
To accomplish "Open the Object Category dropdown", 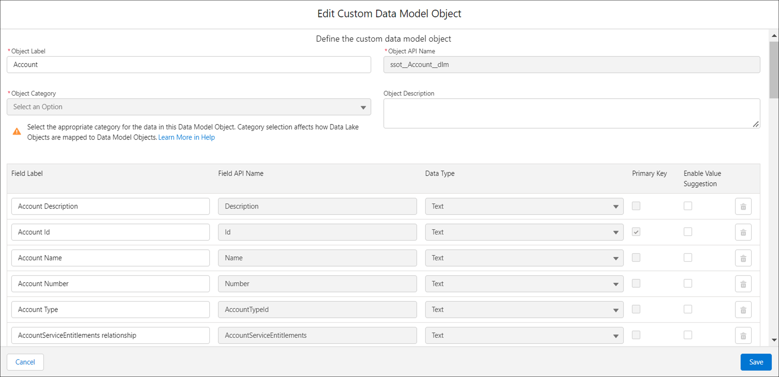I will [x=189, y=107].
